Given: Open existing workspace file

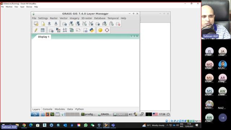Looking at the screenshot, I should 49,23.
